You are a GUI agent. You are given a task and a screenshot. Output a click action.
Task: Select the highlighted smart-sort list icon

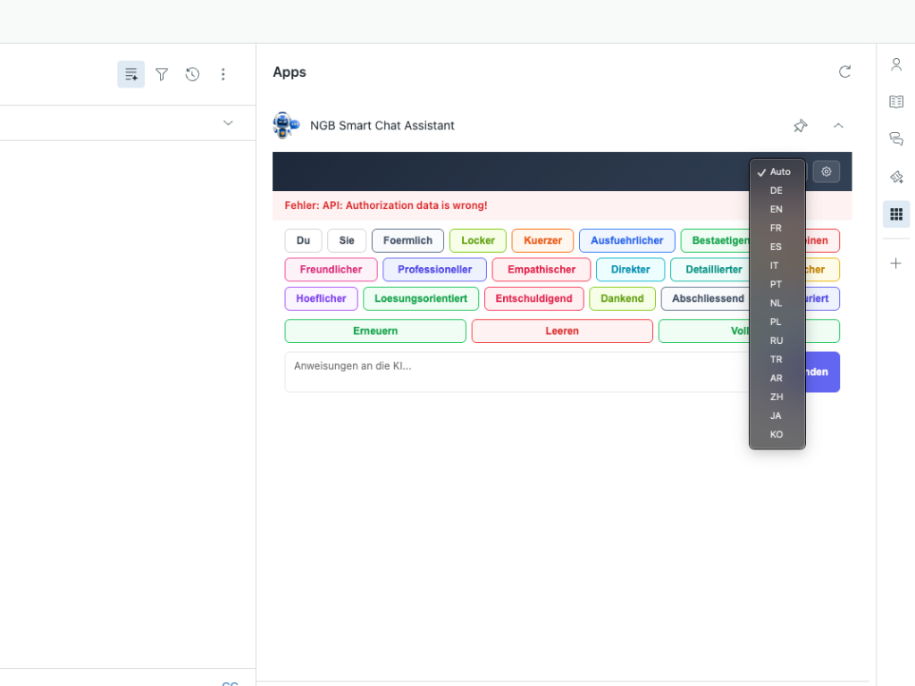130,74
